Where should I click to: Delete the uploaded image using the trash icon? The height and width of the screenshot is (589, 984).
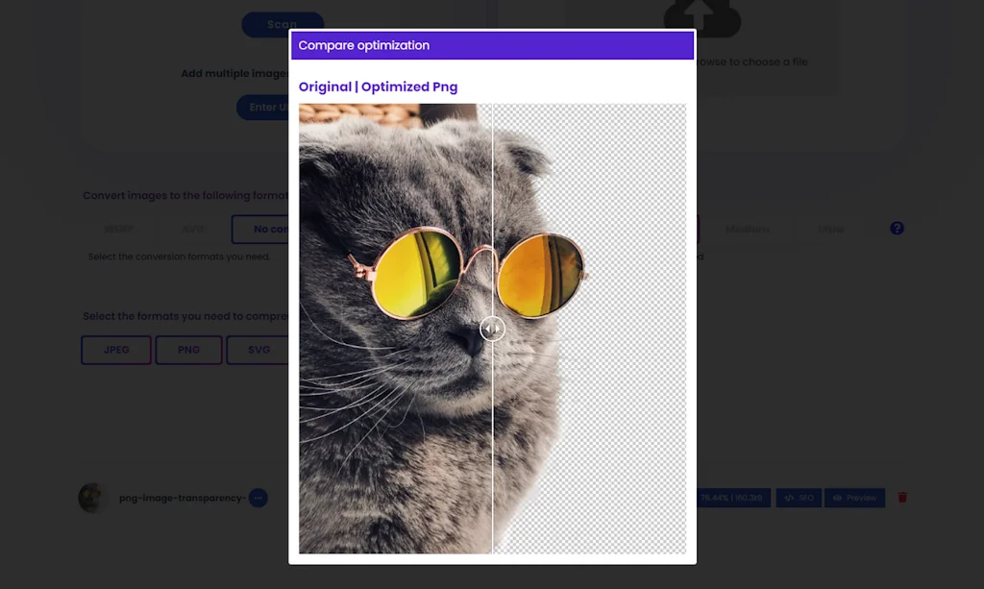point(901,498)
